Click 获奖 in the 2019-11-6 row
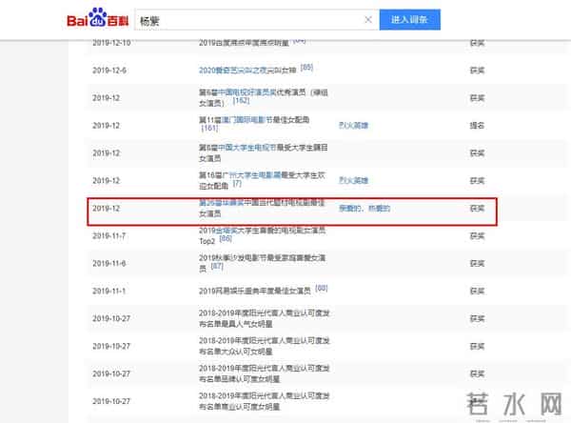The height and width of the screenshot is (423, 571). [477, 263]
